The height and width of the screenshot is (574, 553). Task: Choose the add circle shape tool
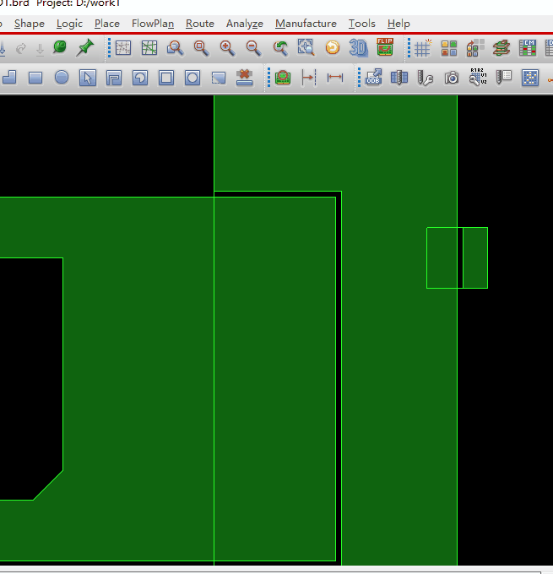(62, 78)
